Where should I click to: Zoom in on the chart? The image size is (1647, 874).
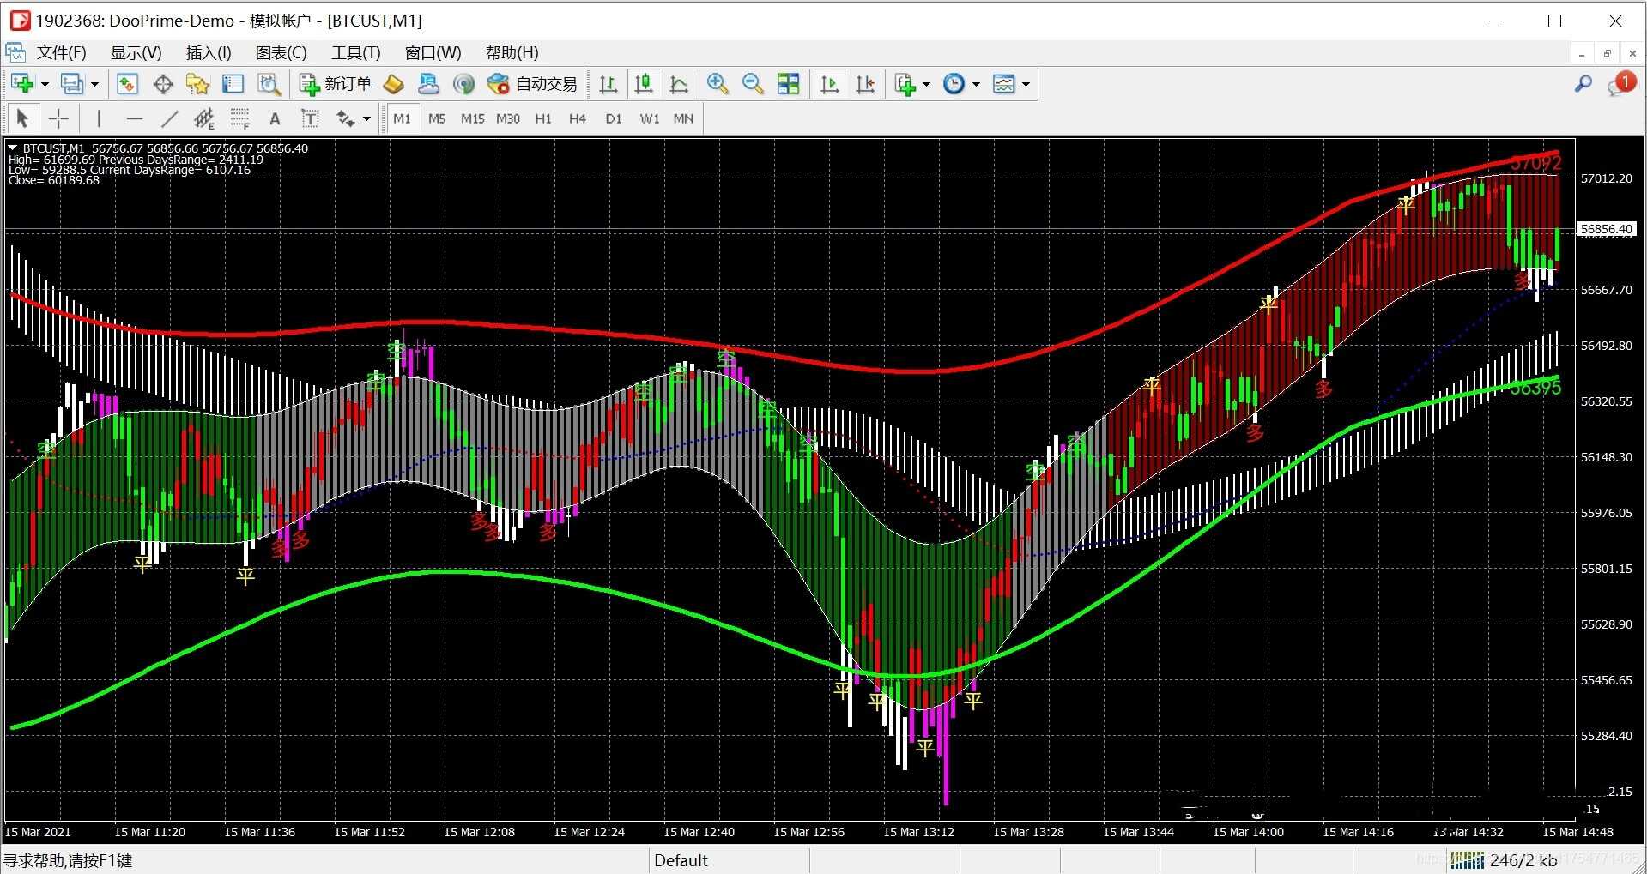pos(718,84)
